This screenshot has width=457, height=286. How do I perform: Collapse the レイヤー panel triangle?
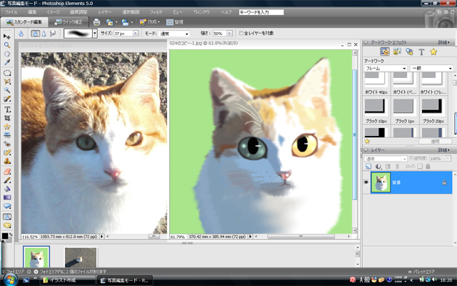point(366,150)
